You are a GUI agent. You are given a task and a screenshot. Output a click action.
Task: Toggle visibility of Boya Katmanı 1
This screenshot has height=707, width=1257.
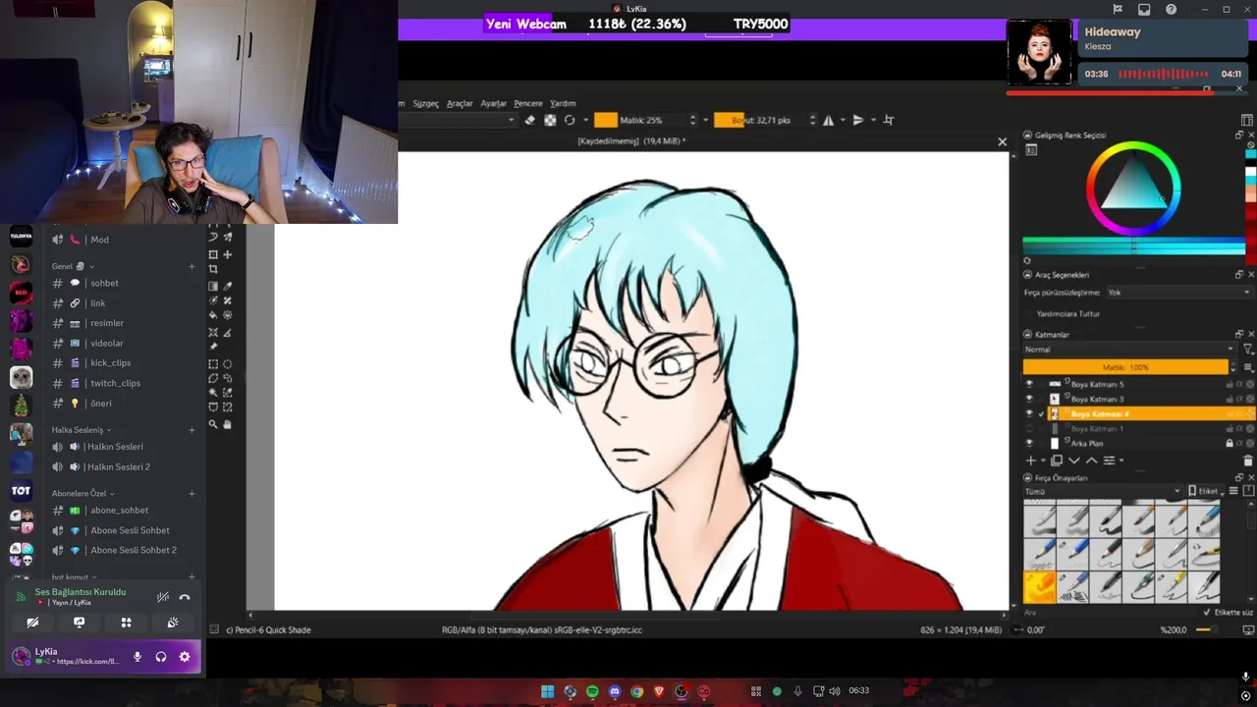1029,428
